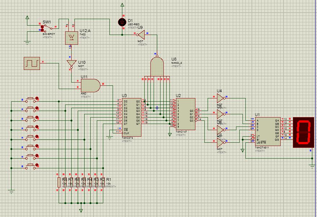Viewport: 317px width, 217px height.
Task: Click the 'LE/STB' pin name on U1
Action: pyautogui.click(x=261, y=142)
